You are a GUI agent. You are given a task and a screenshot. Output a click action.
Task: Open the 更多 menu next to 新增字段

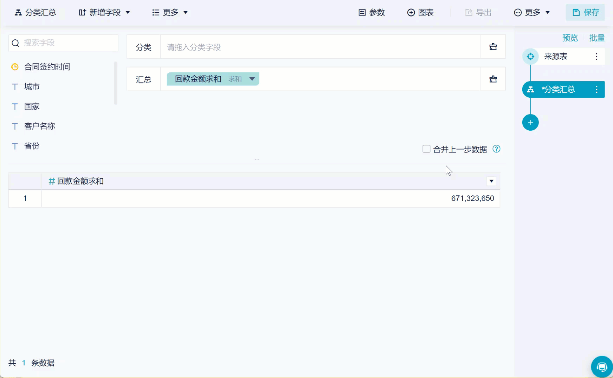coord(170,13)
